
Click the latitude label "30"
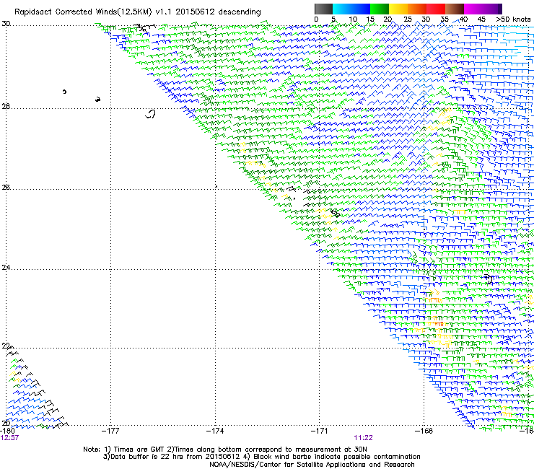pyautogui.click(x=6, y=24)
